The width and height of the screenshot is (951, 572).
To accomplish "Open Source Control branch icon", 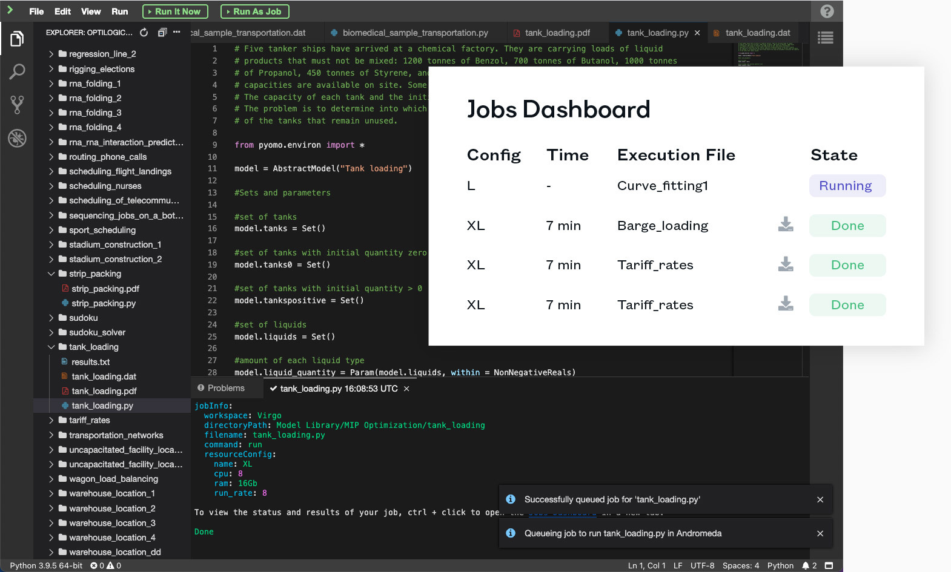I will click(17, 105).
